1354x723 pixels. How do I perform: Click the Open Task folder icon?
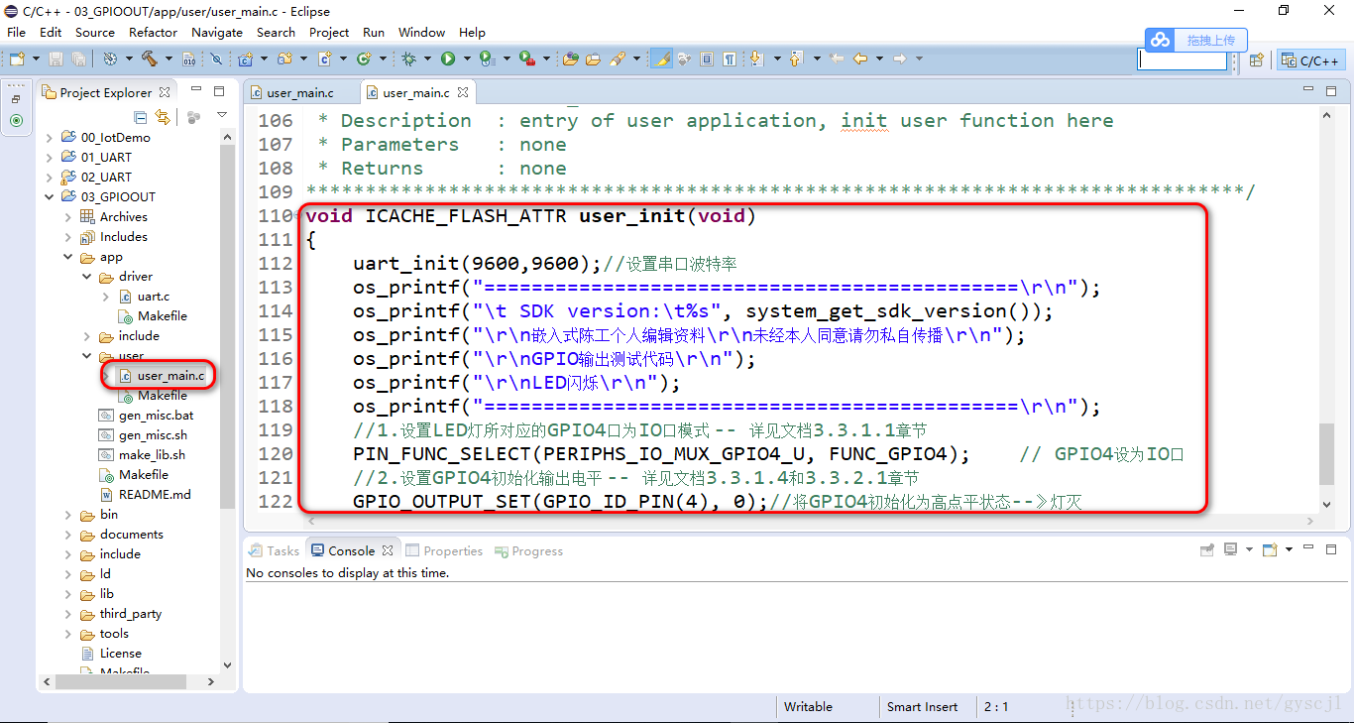593,59
